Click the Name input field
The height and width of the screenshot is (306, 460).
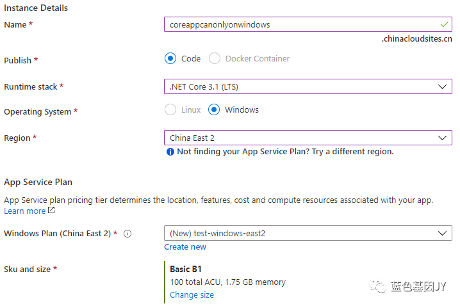301,24
